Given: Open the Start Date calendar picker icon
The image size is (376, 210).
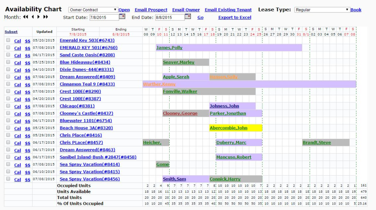Looking at the screenshot, I should pos(122,16).
